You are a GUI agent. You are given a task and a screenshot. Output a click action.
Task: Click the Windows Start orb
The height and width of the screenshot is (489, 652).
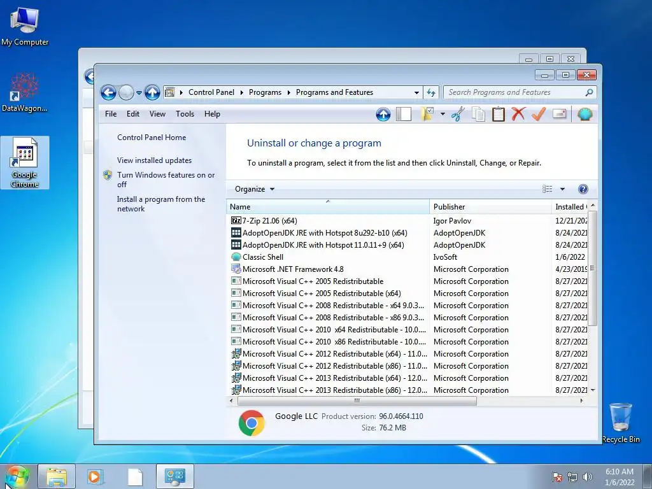17,476
